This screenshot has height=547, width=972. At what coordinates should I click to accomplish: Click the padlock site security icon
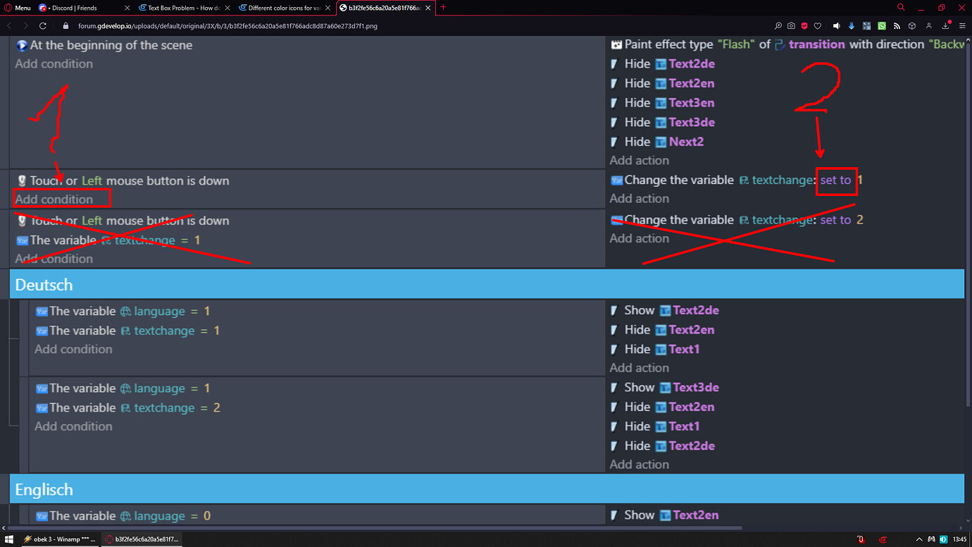click(66, 26)
